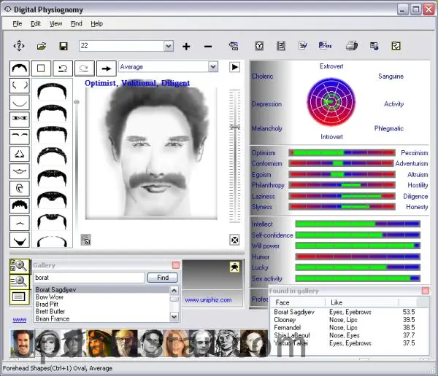This screenshot has width=438, height=376.
Task: Choose the Ear feature tool
Action: 20,188
